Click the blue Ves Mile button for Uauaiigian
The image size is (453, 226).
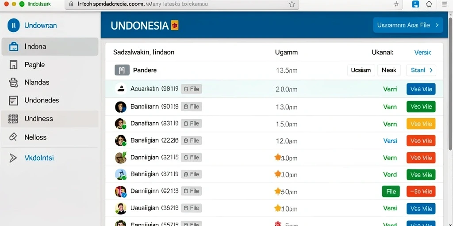421,208
